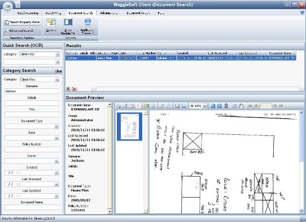Click the red X delete icon under results
The image size is (306, 222).
(75, 89)
